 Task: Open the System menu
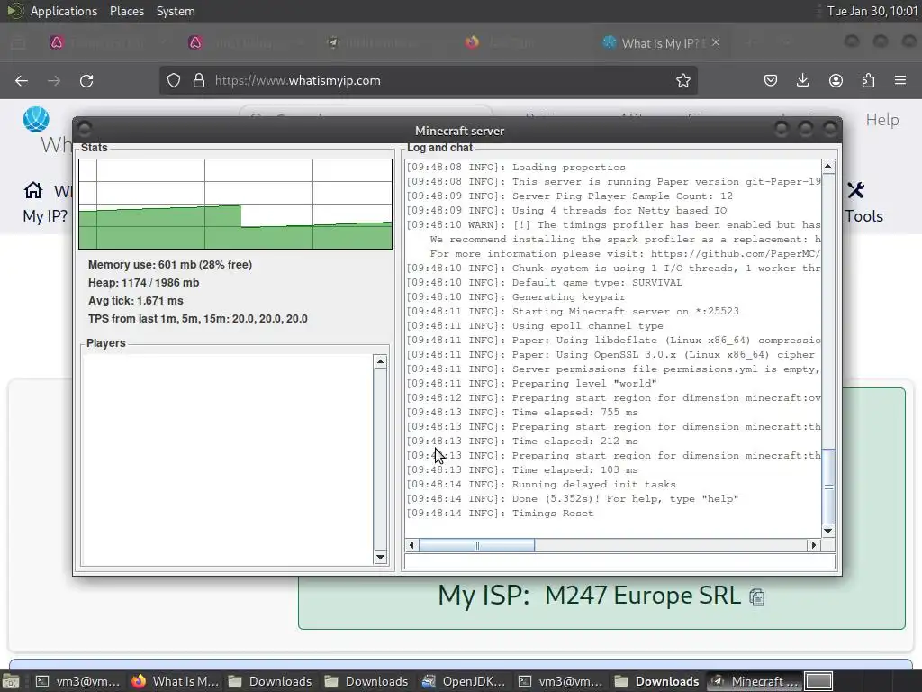[x=176, y=11]
